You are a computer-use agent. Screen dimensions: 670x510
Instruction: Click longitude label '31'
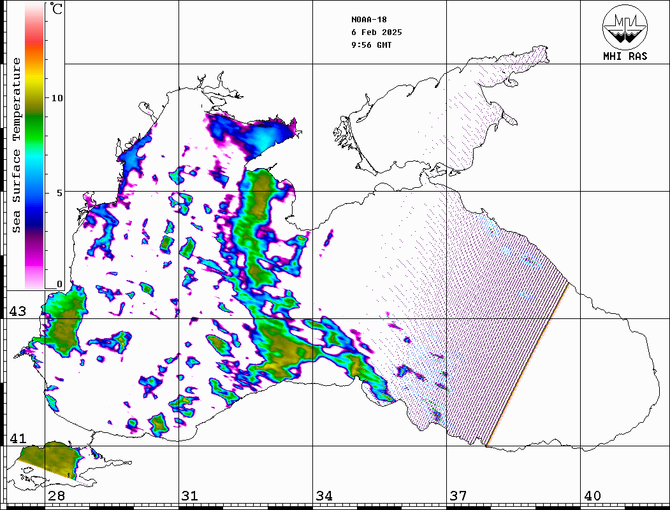(190, 496)
